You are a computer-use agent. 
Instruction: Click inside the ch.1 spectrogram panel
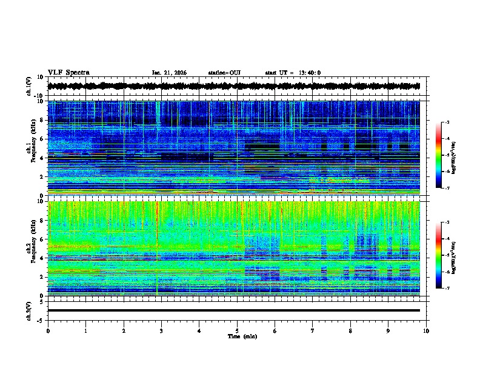pos(234,148)
